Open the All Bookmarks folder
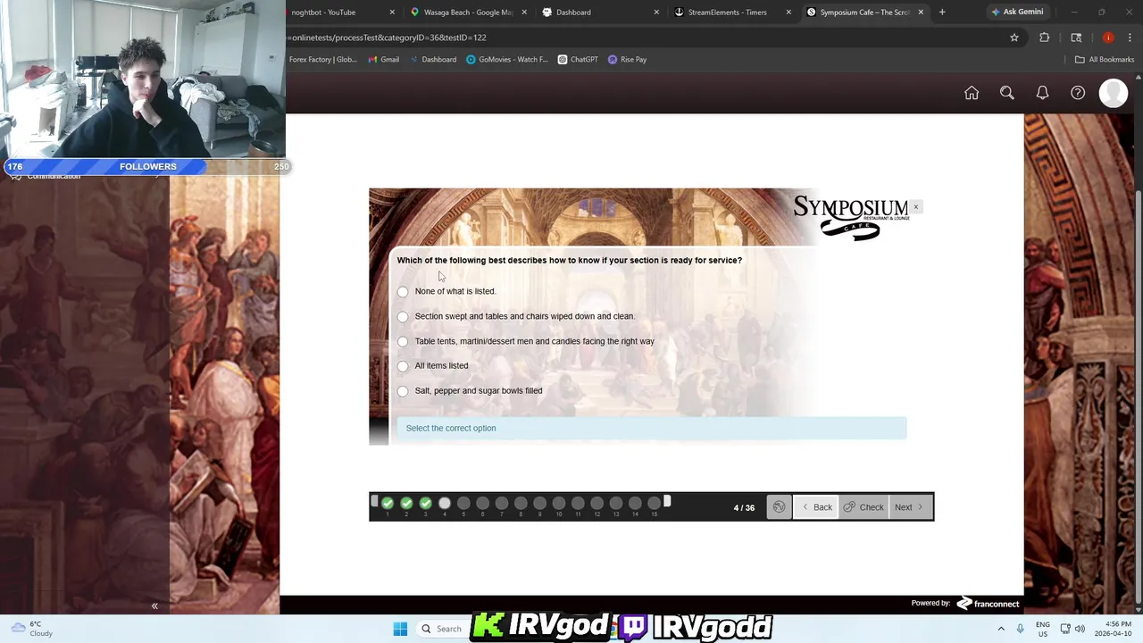 [x=1105, y=60]
